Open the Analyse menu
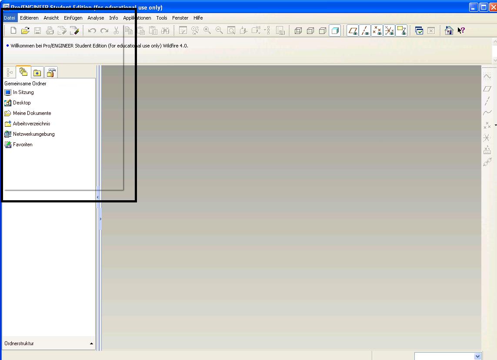Image resolution: width=497 pixels, height=360 pixels. (96, 18)
